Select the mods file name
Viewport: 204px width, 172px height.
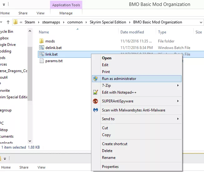point(50,41)
